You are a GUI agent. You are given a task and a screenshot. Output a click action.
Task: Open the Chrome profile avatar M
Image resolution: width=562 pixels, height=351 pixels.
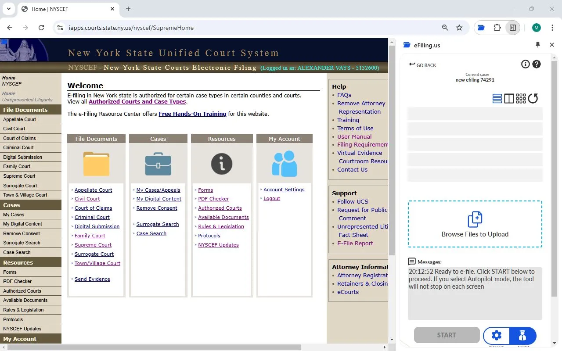(536, 28)
